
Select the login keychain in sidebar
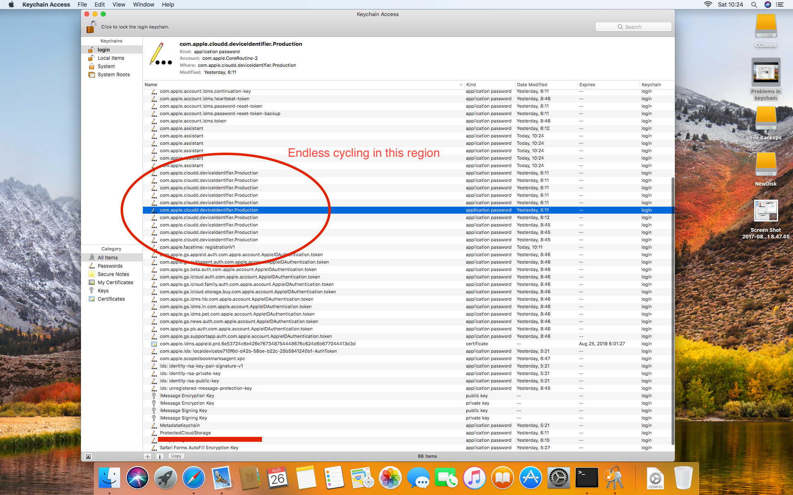[112, 49]
